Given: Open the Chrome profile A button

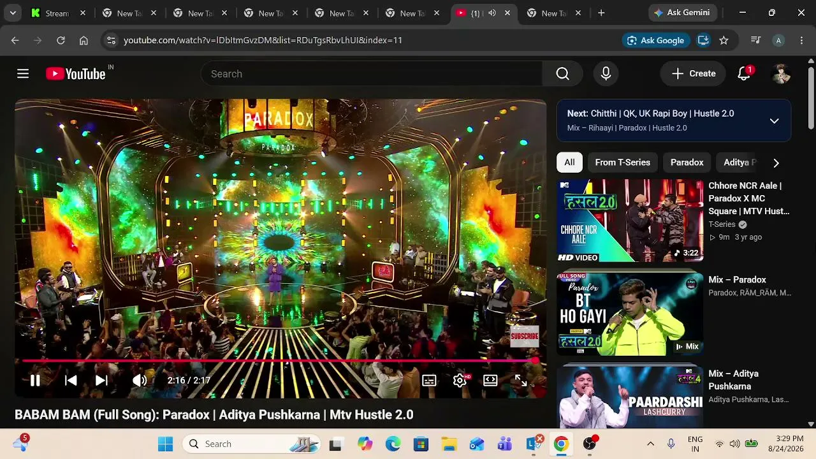Looking at the screenshot, I should pyautogui.click(x=778, y=40).
